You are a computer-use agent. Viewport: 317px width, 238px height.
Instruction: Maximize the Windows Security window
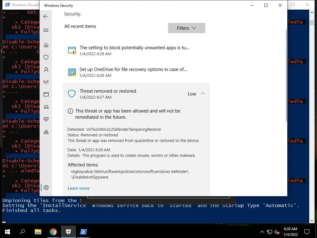pyautogui.click(x=266, y=5)
